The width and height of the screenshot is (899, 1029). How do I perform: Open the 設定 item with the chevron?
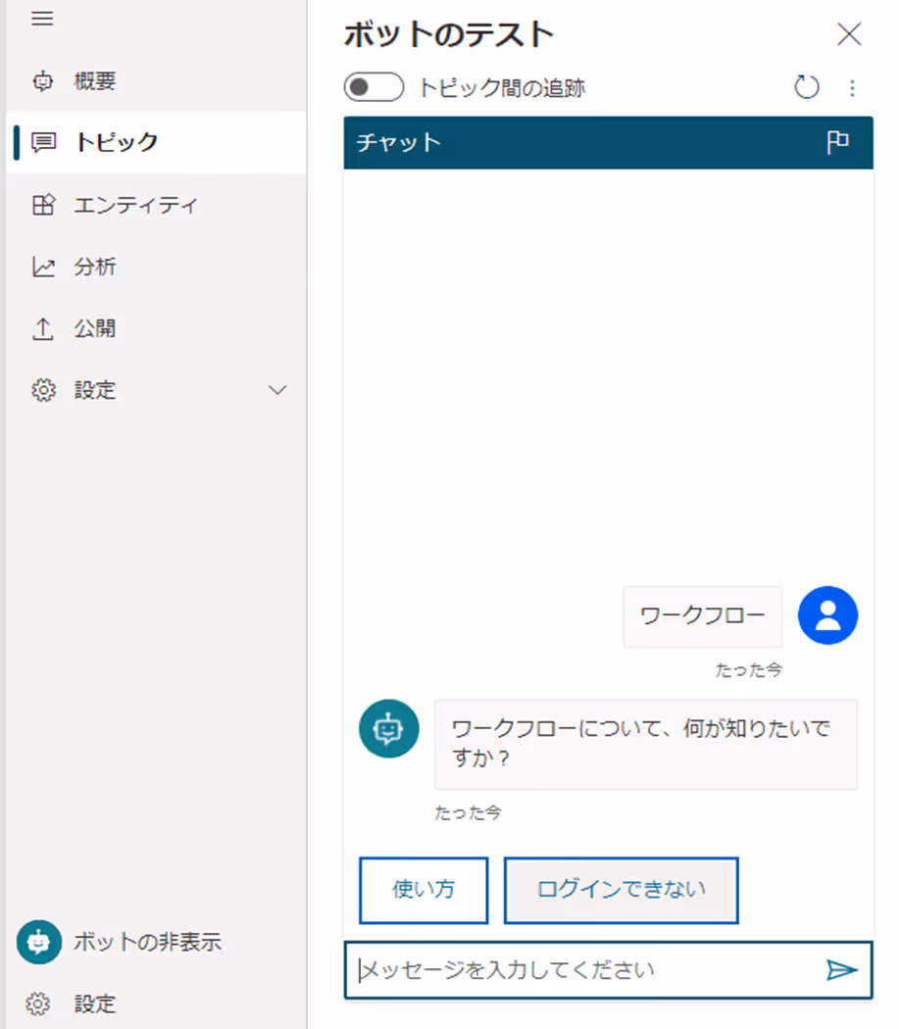coord(156,390)
